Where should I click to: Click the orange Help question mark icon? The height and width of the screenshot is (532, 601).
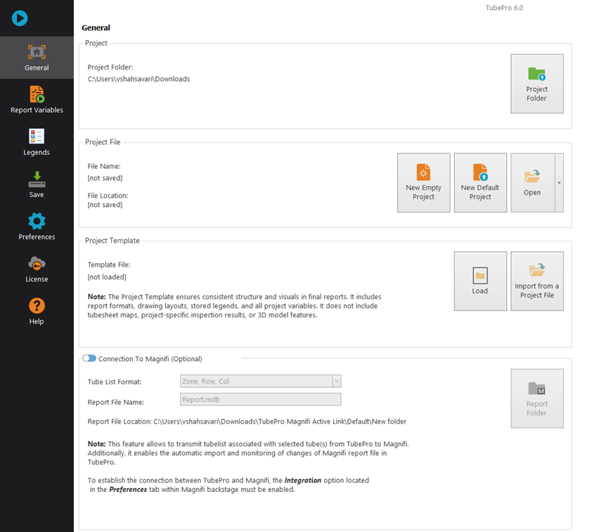coord(36,307)
